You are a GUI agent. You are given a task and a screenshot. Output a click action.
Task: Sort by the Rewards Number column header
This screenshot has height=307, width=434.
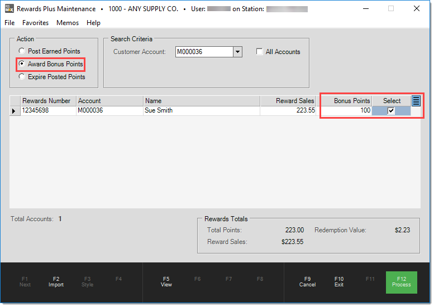[49, 101]
